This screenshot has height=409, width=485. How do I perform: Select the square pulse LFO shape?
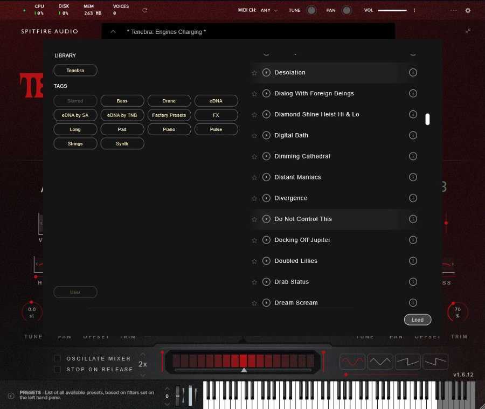435,362
